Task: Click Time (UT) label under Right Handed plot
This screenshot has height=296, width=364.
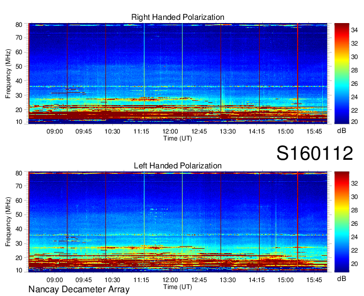Action: click(x=178, y=138)
